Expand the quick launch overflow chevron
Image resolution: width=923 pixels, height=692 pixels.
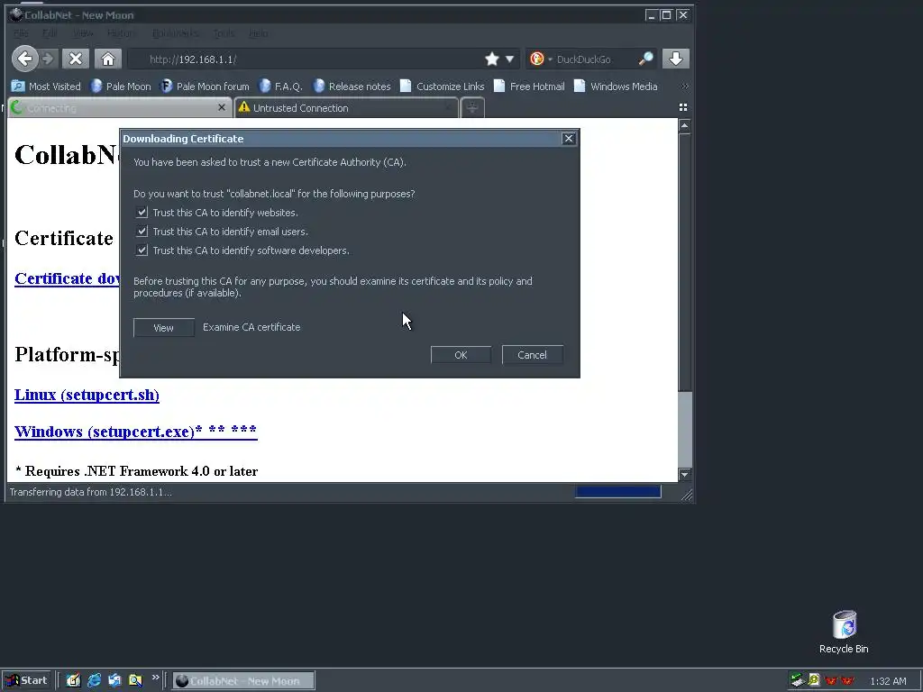click(155, 678)
